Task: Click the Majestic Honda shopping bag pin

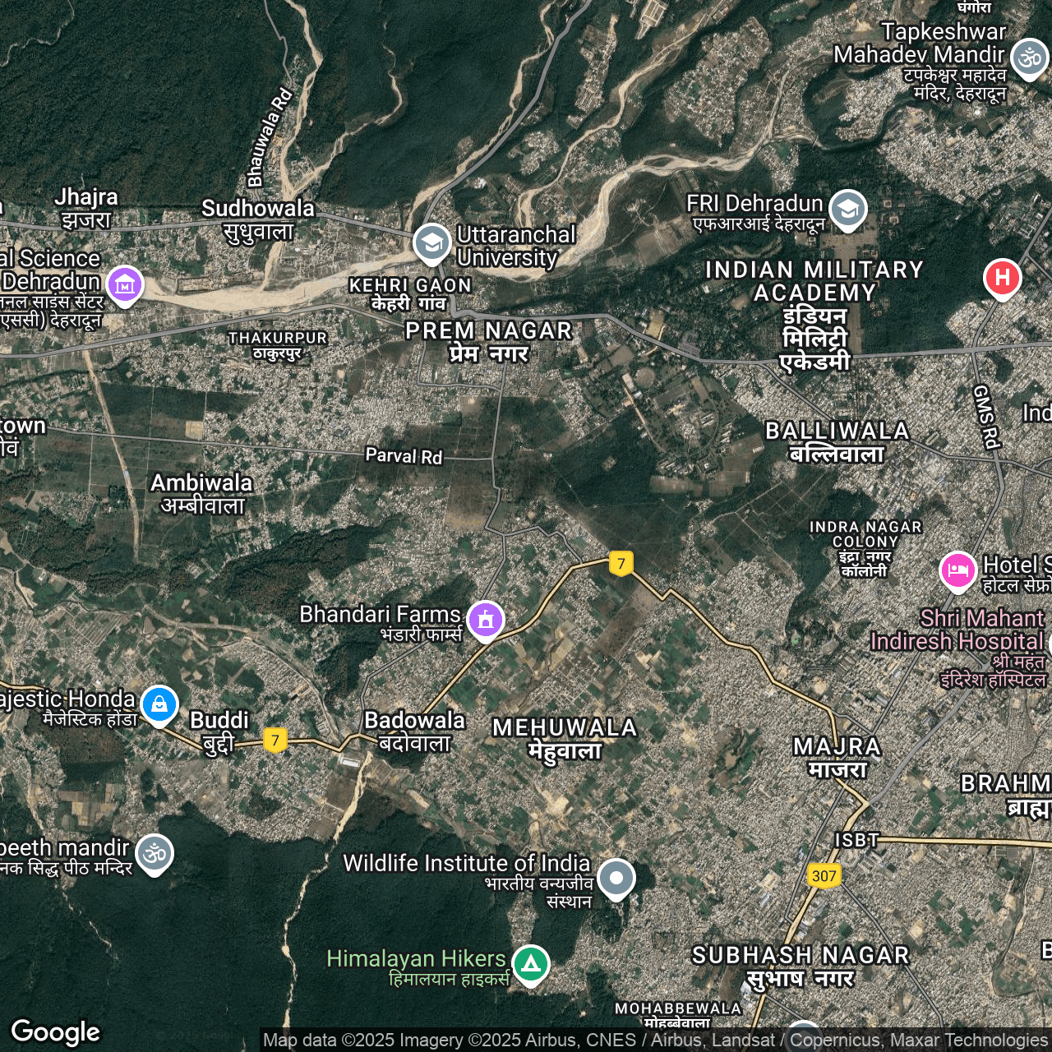Action: click(159, 704)
